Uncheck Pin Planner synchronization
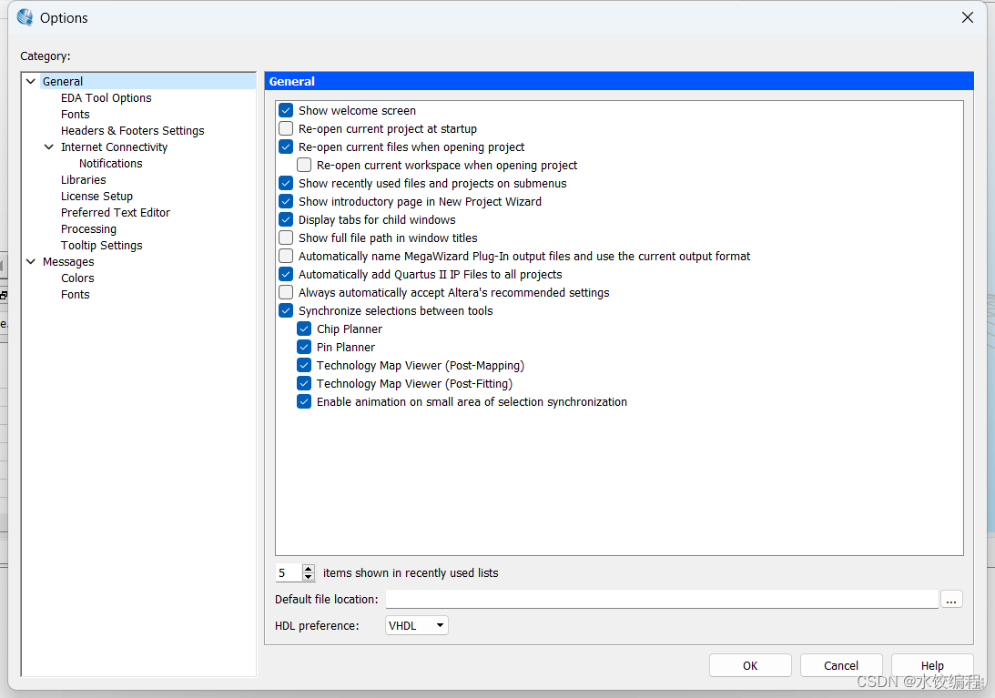 coord(305,347)
